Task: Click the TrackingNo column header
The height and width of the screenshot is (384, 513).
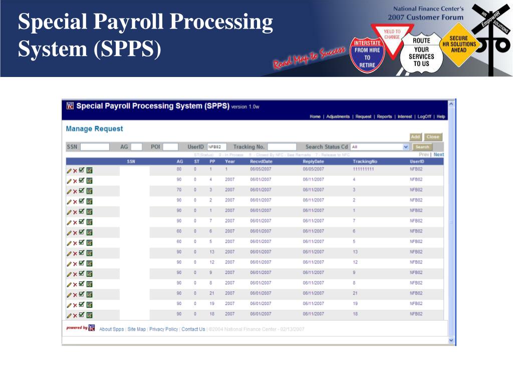Action: pos(365,161)
